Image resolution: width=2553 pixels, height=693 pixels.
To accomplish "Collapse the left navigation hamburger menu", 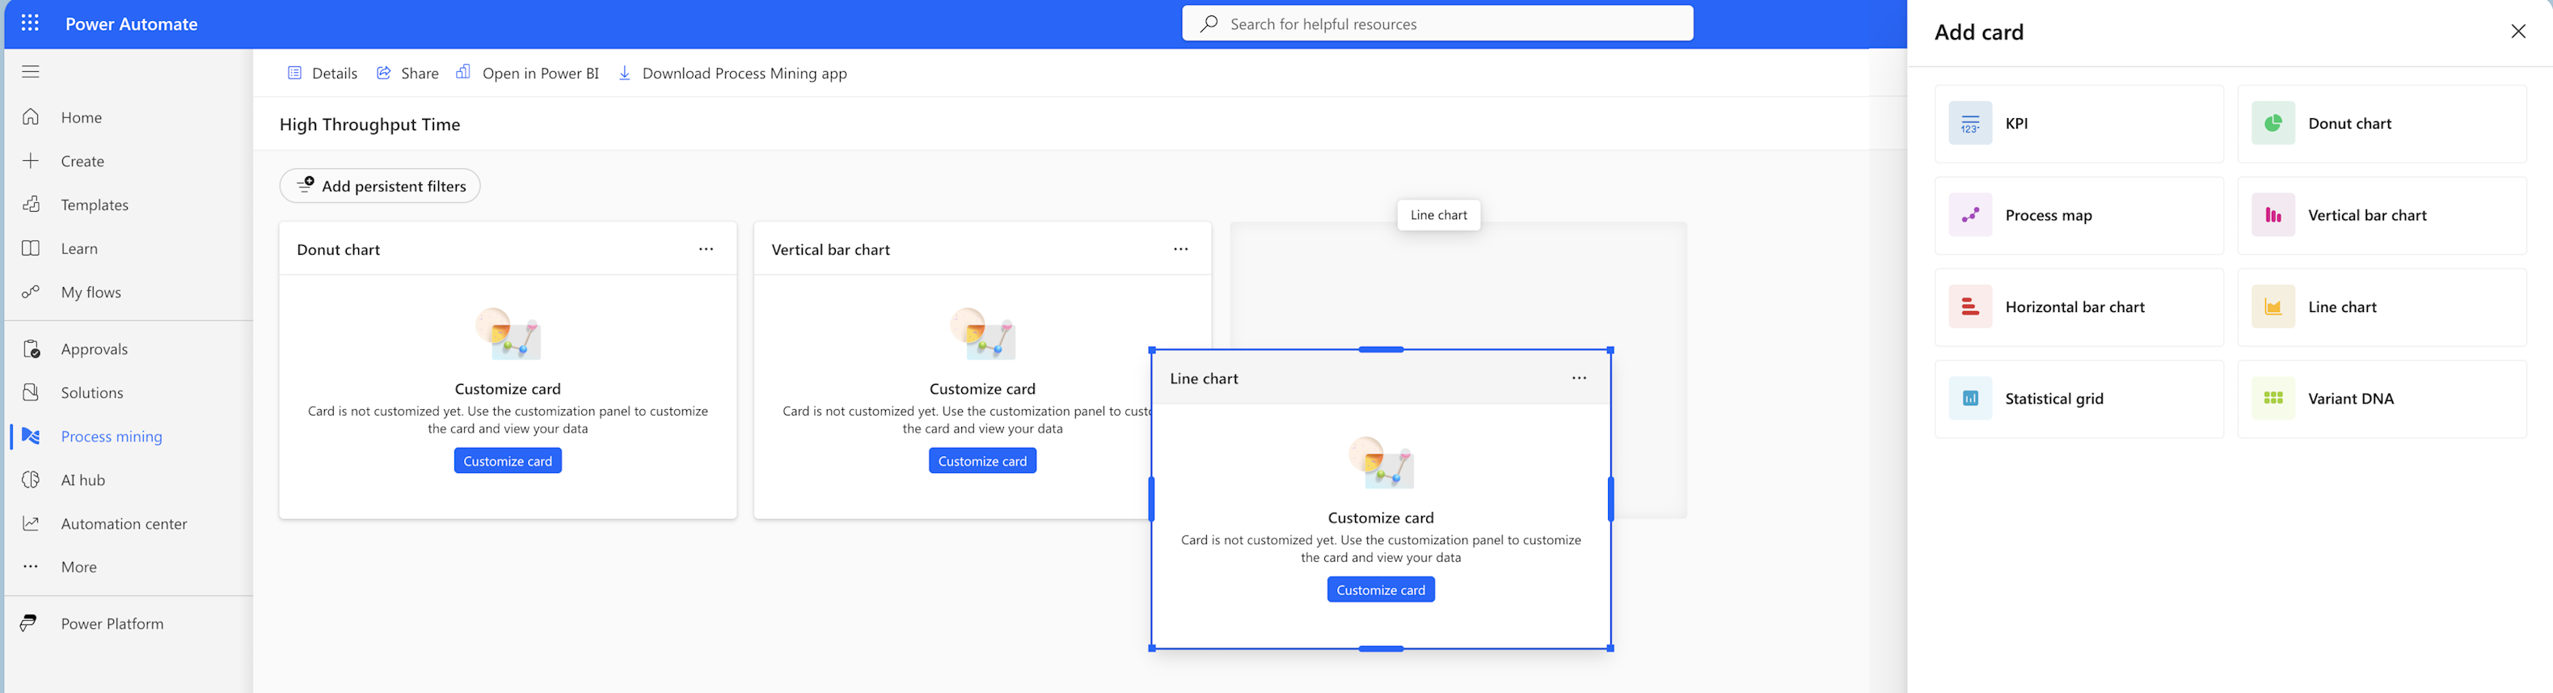I will tap(31, 71).
